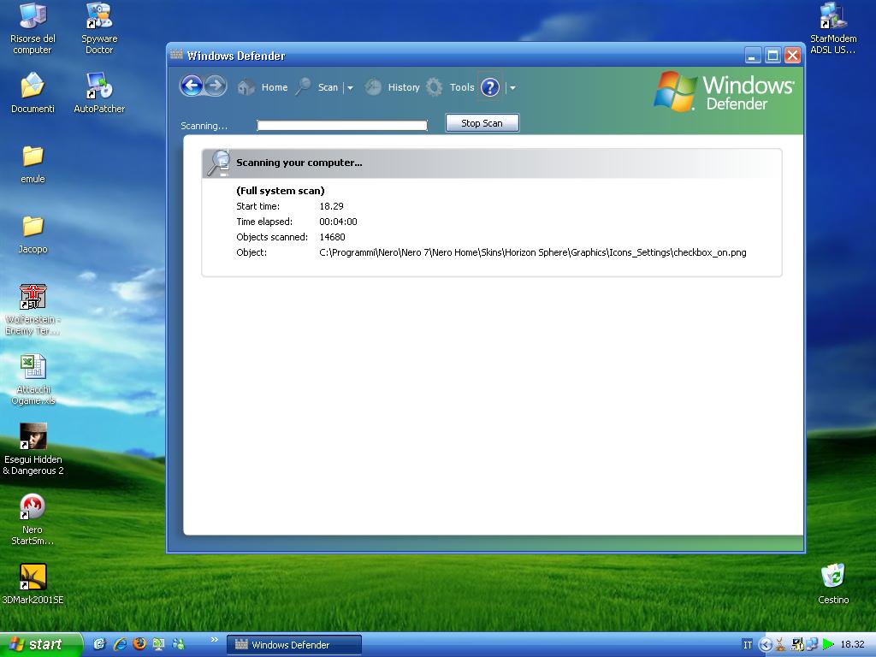Expand the Quick Launch overflow chevron
Image resolution: width=876 pixels, height=657 pixels.
tap(215, 640)
